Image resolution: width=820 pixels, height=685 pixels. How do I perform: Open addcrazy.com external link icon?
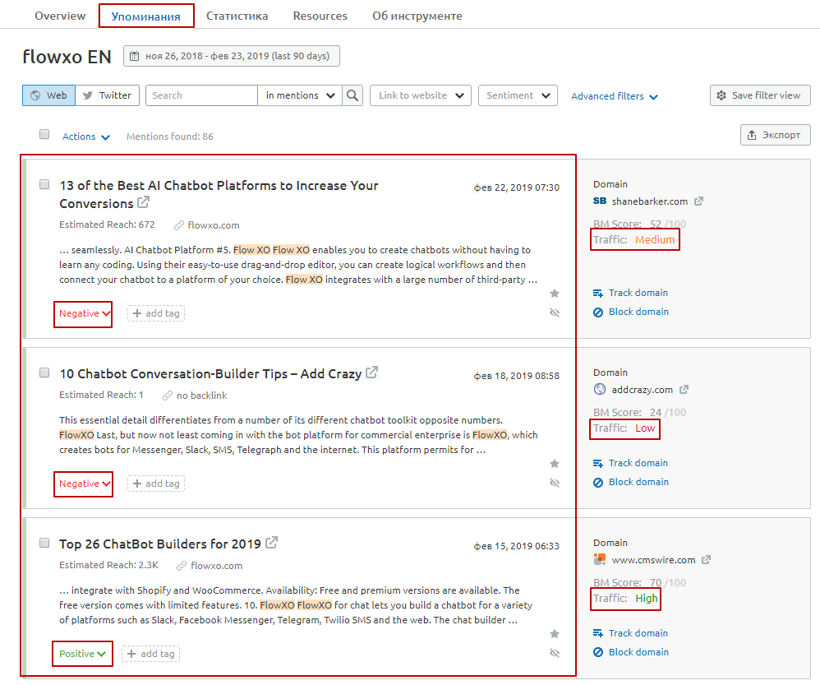[684, 389]
